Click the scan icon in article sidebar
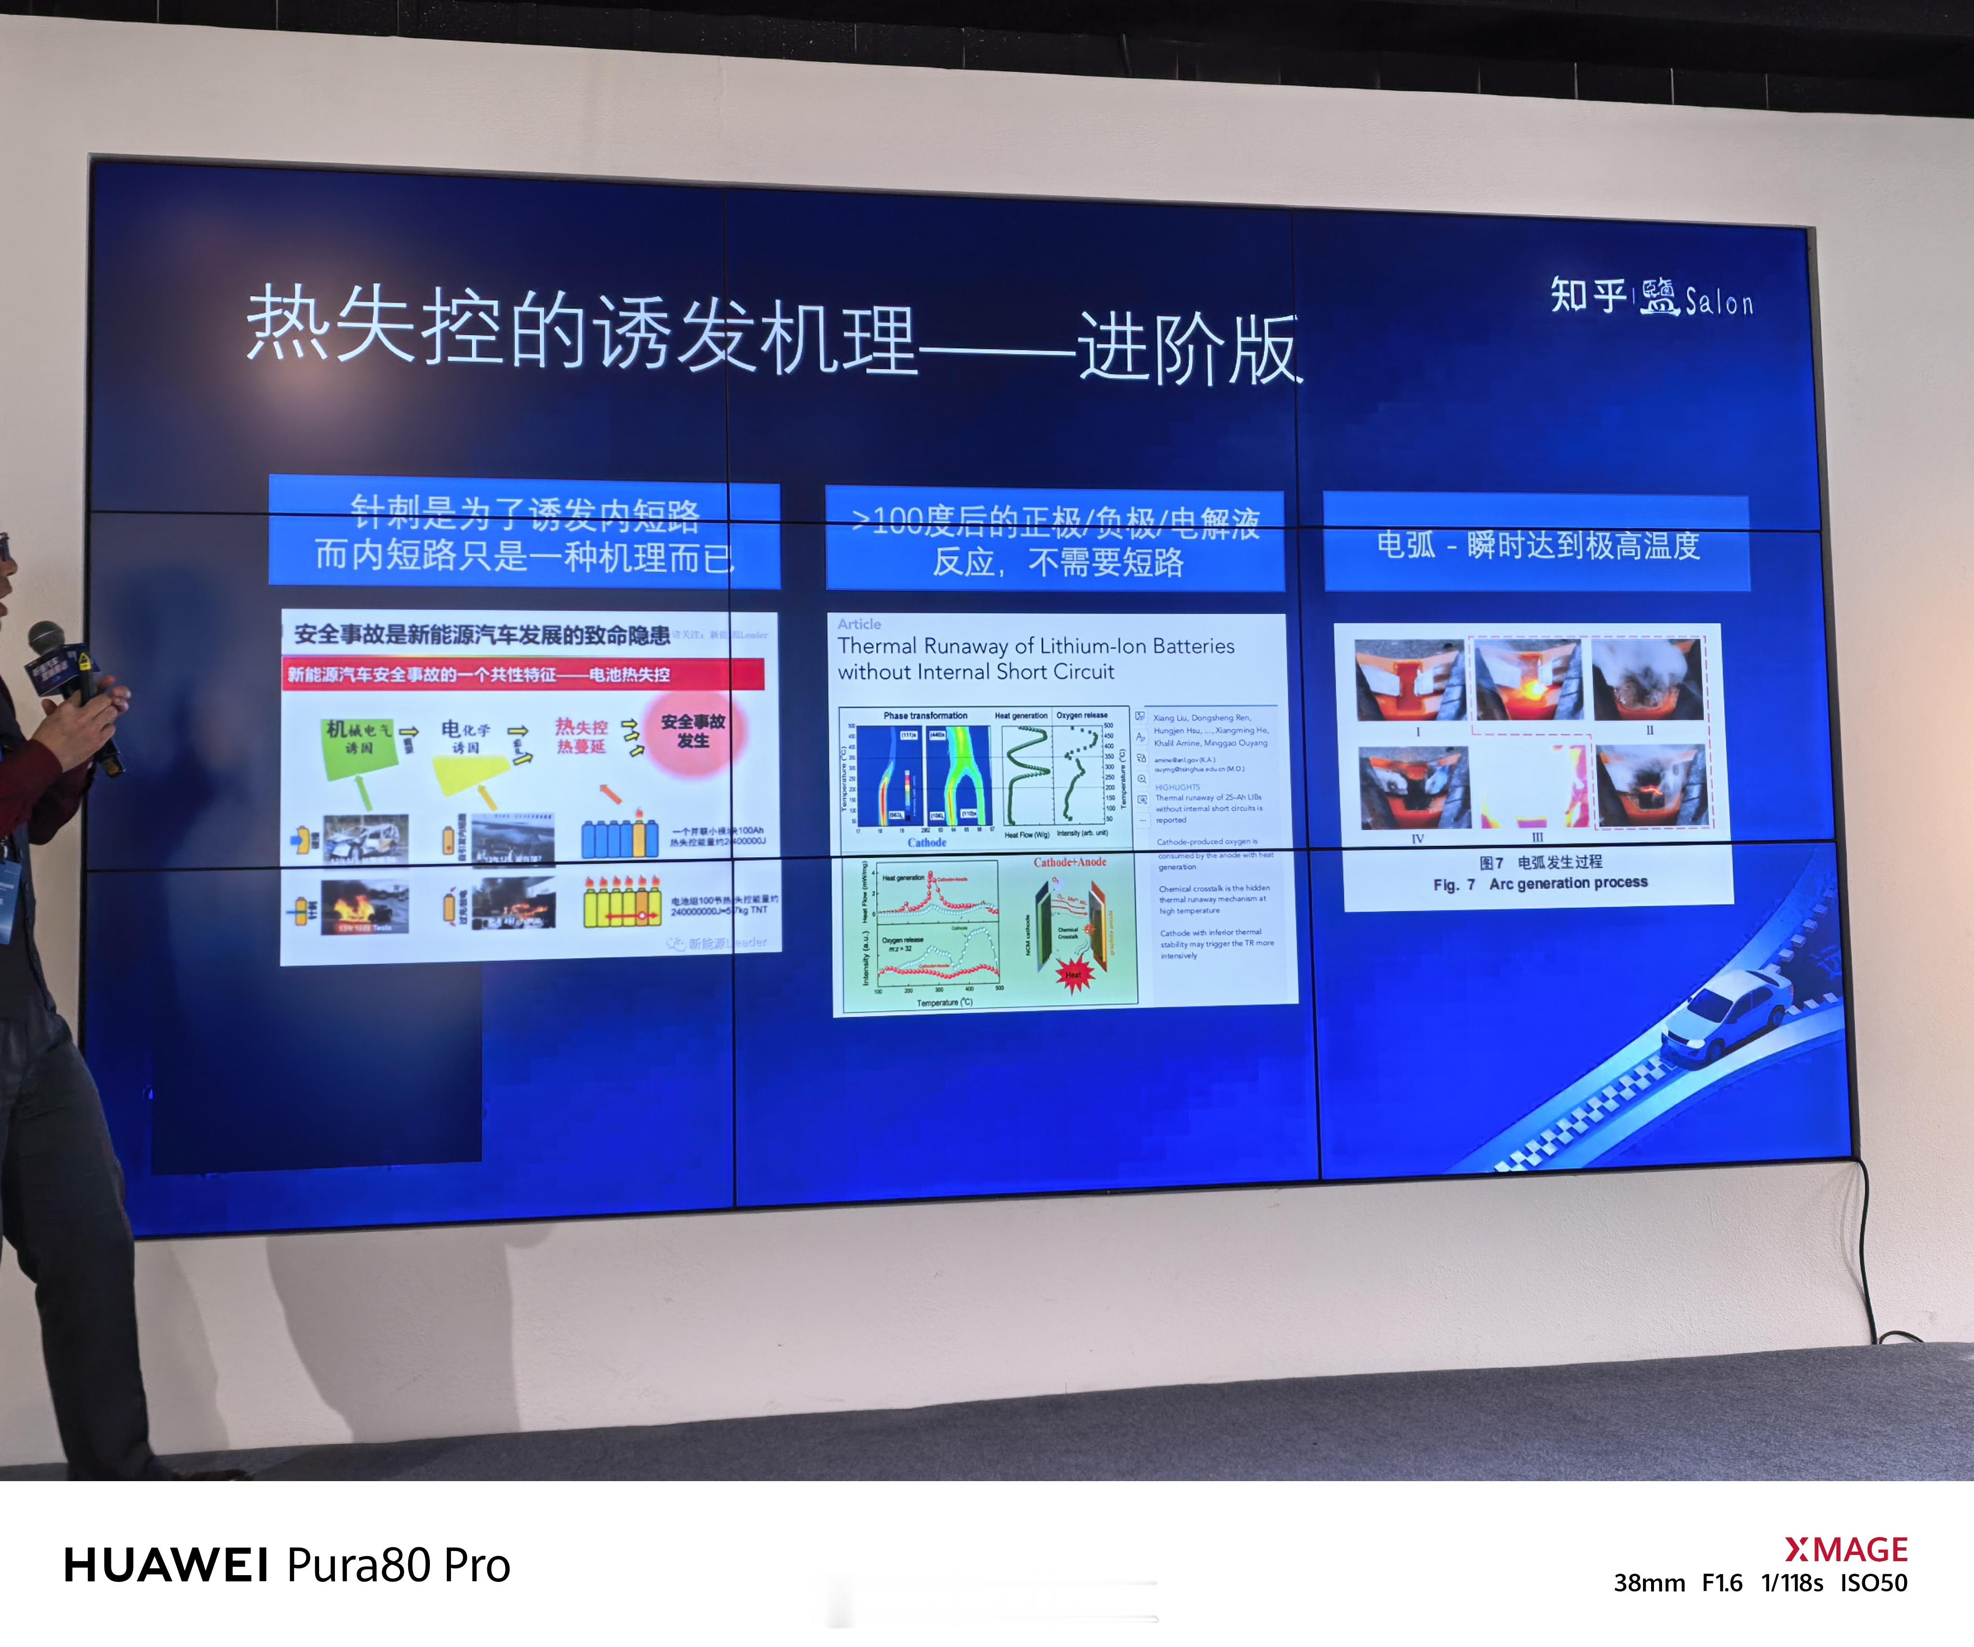 tap(1141, 758)
